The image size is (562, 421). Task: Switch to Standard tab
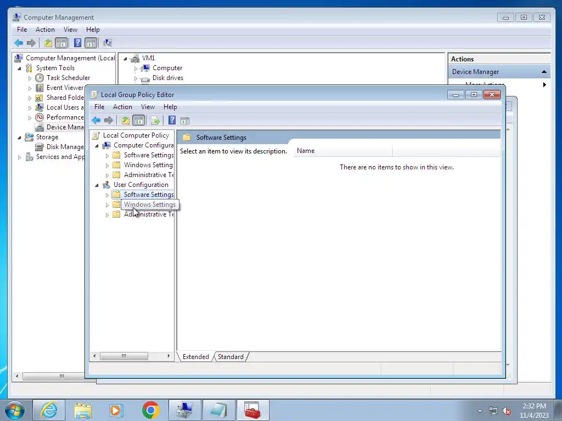[231, 356]
